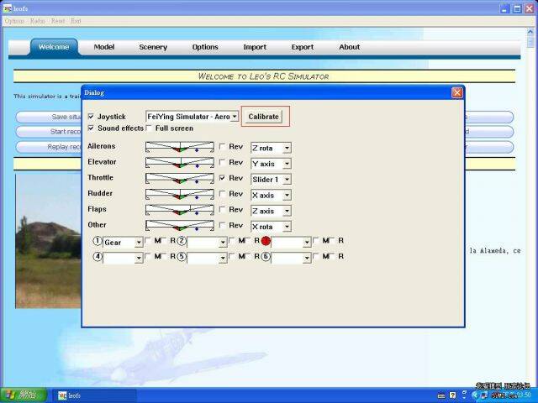Click Save situation button in main window
538x403 pixels.
point(49,117)
